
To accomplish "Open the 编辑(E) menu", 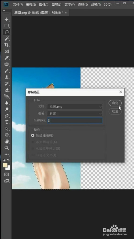I will pyautogui.click(x=31, y=5).
